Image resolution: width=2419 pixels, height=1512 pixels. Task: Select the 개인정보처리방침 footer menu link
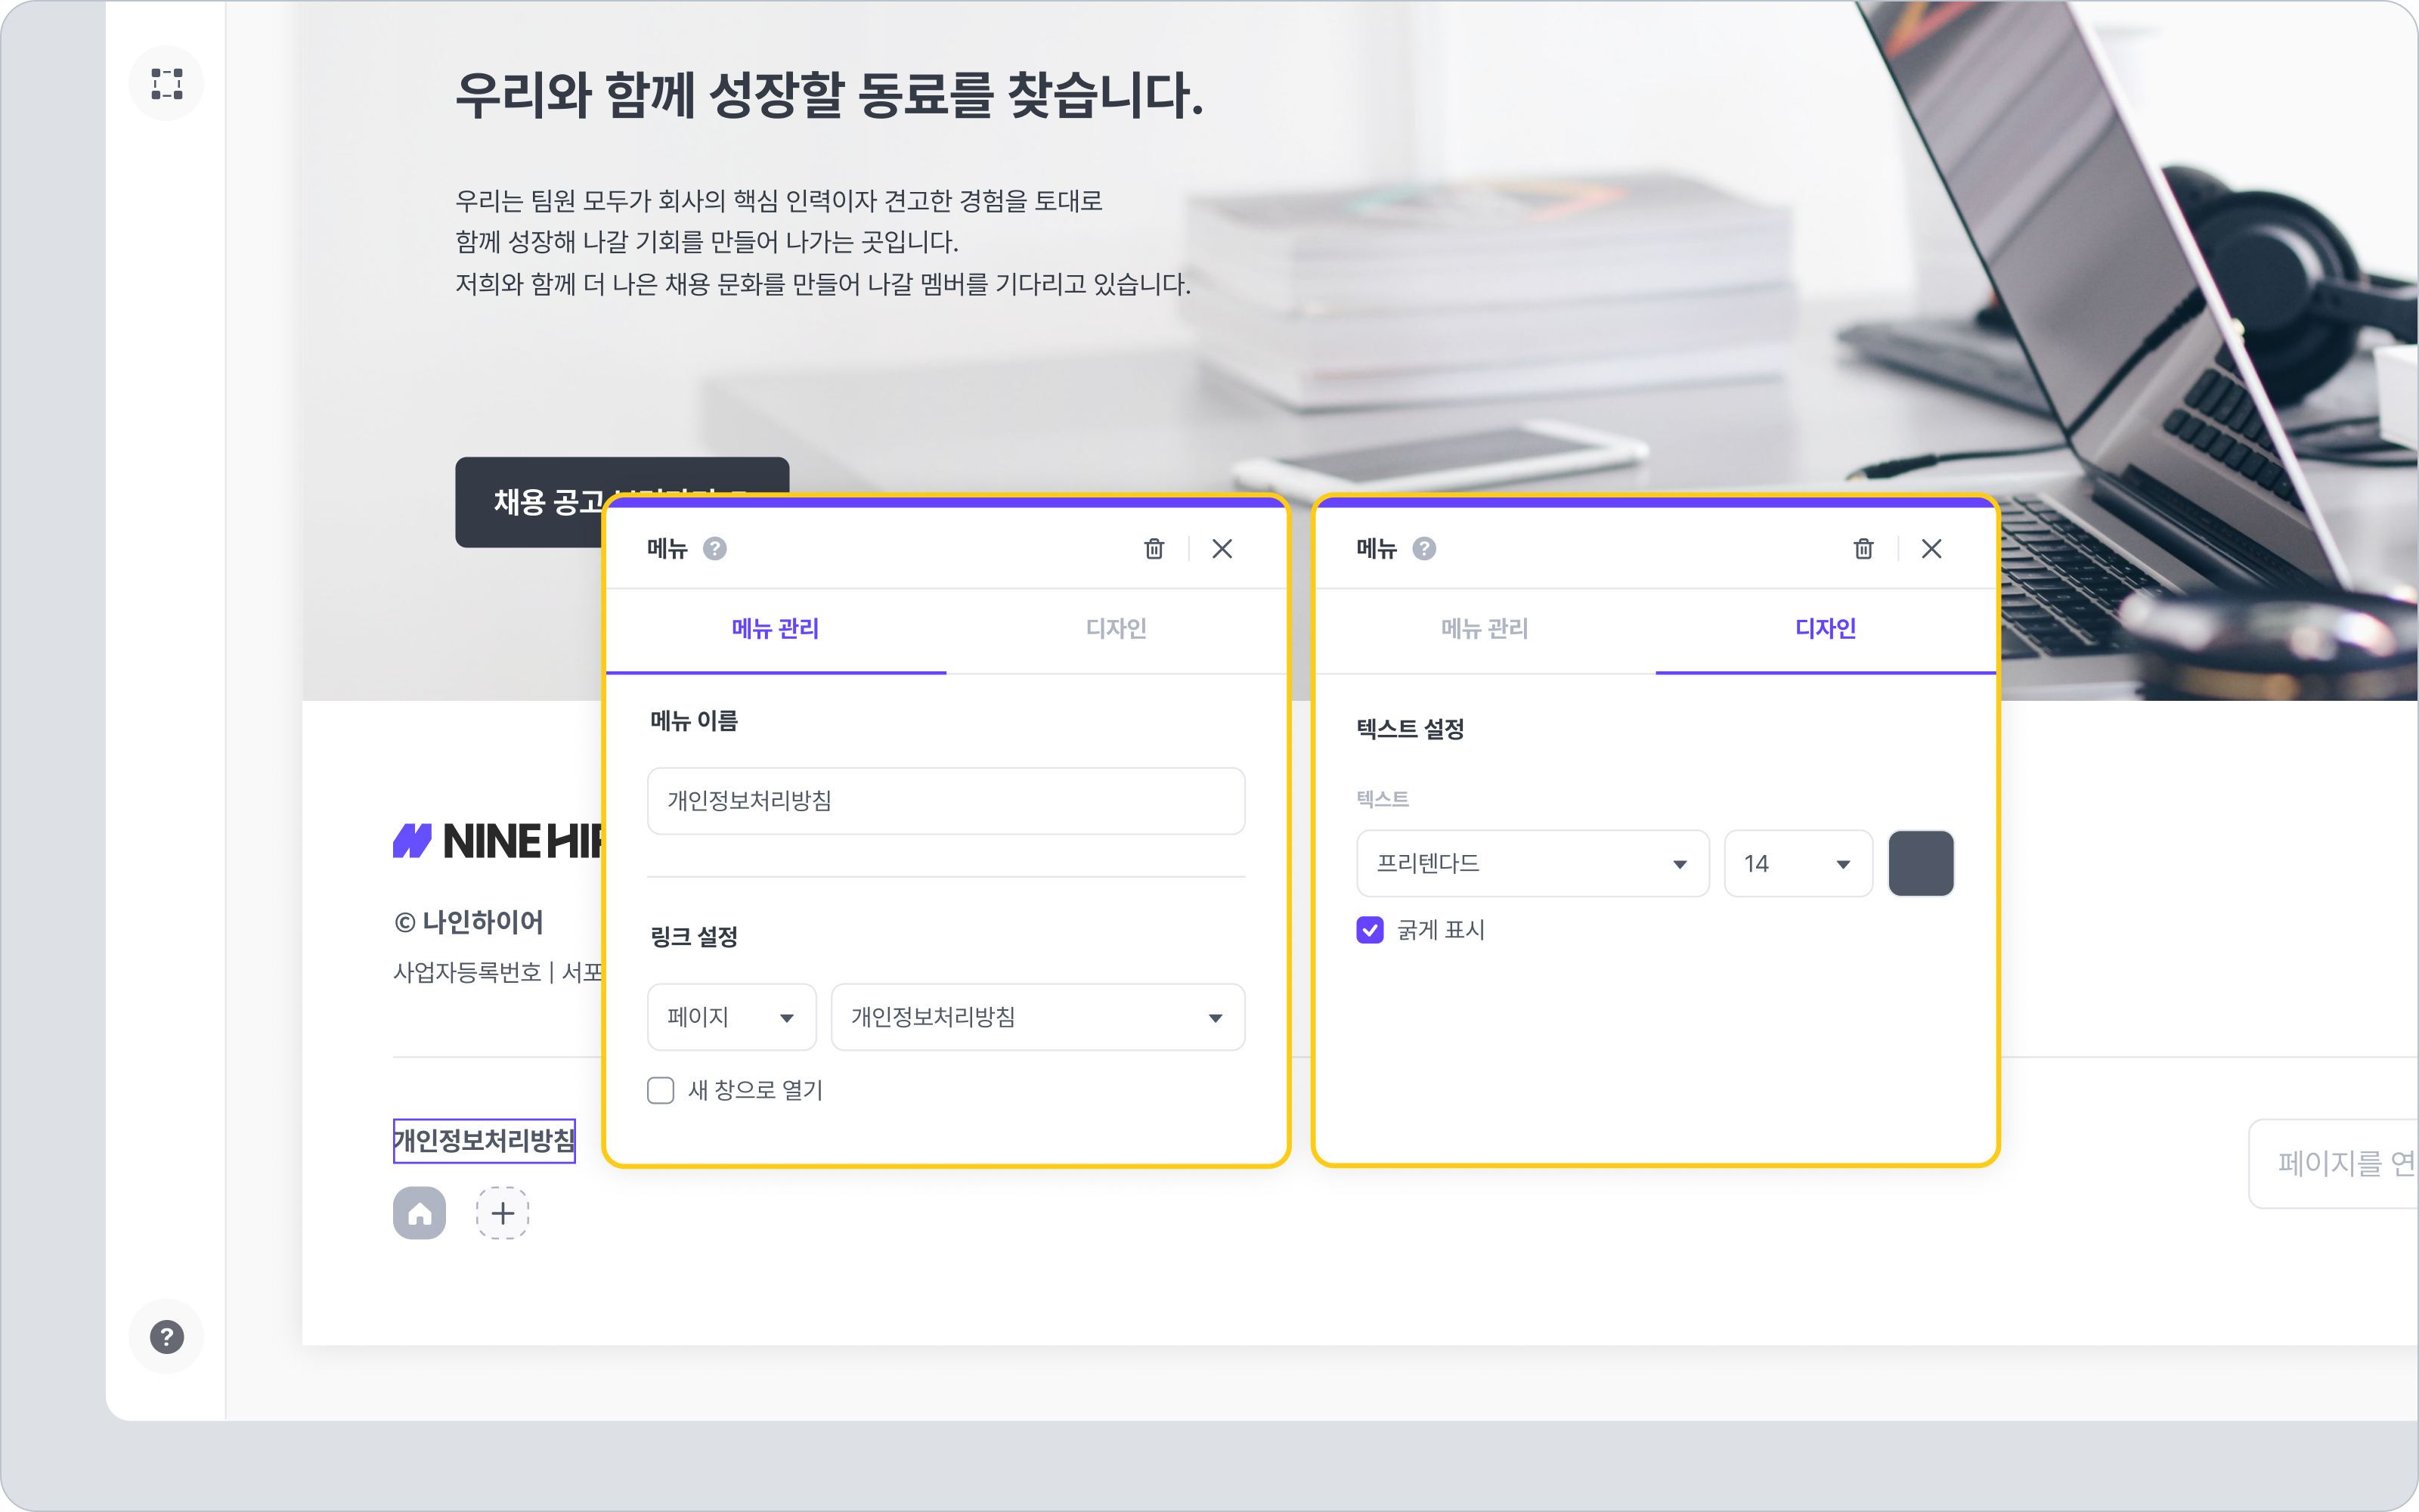[x=484, y=1140]
